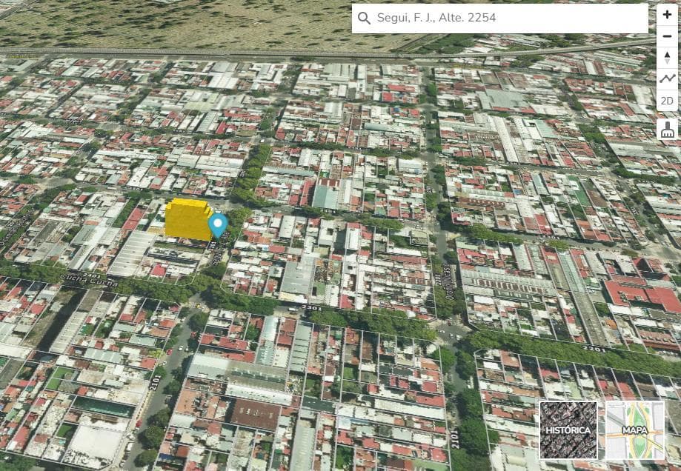Reset map orientation with compass arrow
This screenshot has width=681, height=471.
[x=667, y=58]
